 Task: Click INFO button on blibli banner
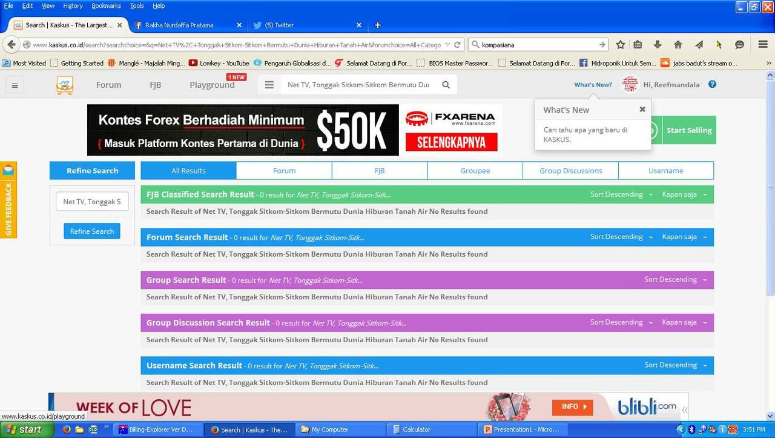[x=572, y=406]
